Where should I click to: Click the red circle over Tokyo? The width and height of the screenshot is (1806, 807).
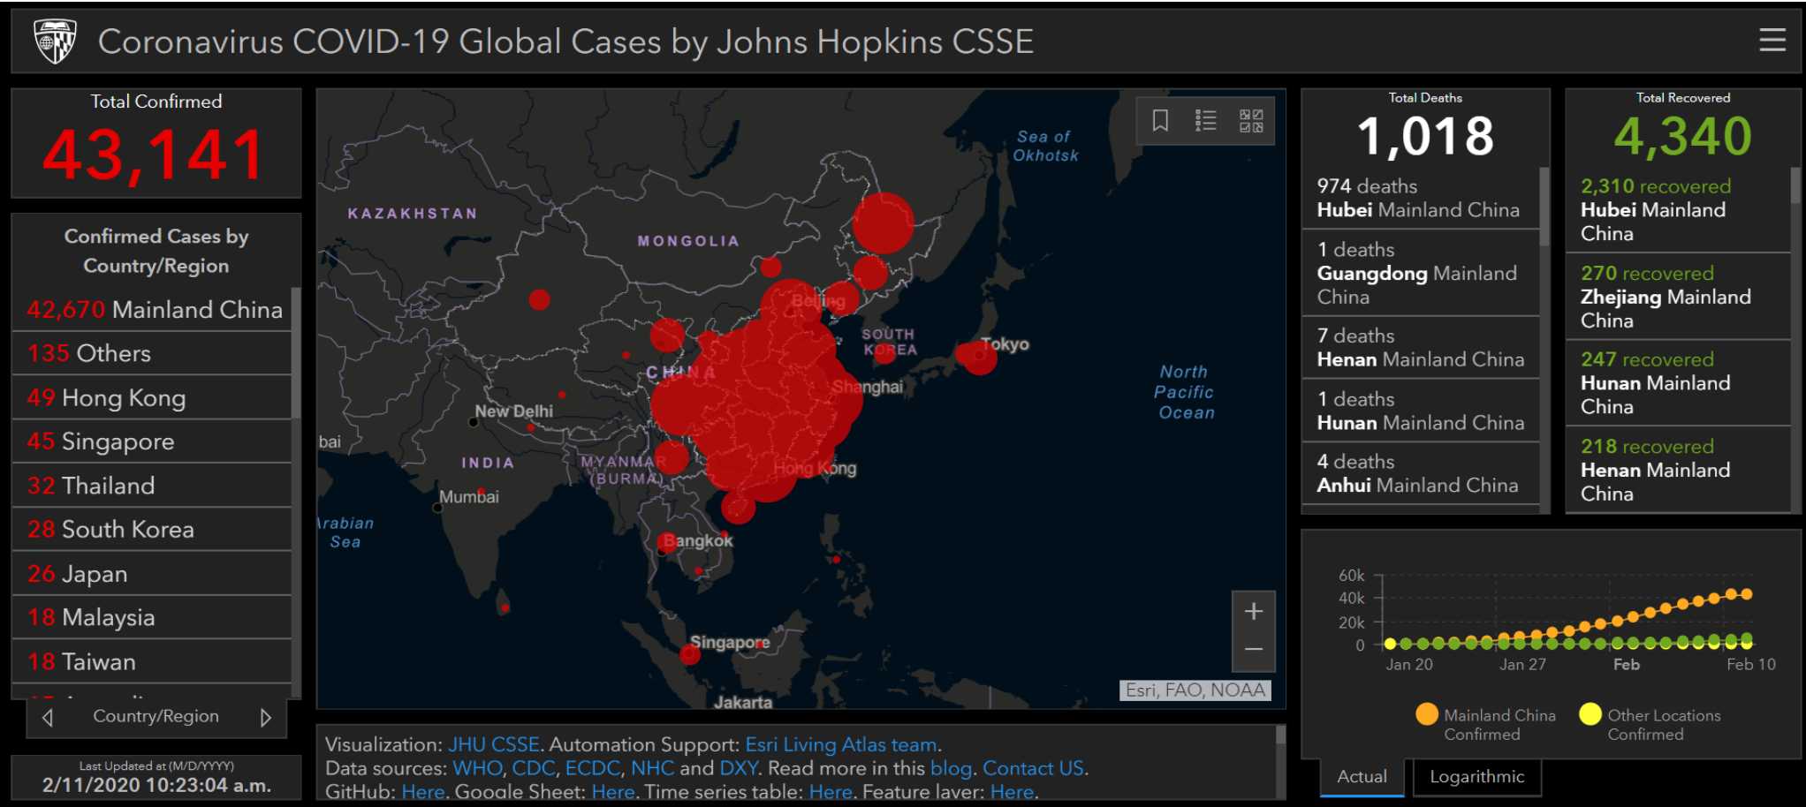tap(976, 357)
